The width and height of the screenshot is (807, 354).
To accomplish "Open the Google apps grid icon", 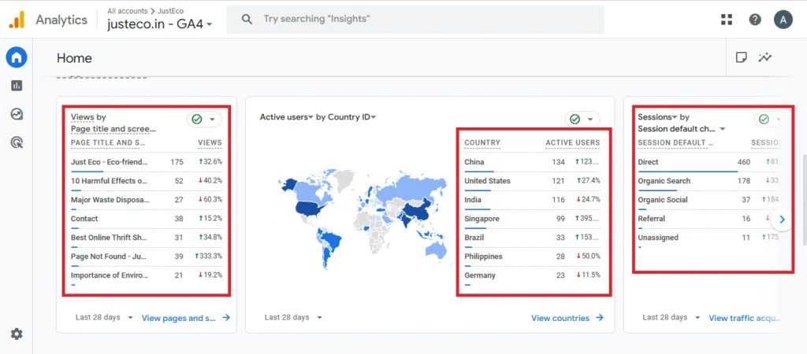I will tap(726, 20).
